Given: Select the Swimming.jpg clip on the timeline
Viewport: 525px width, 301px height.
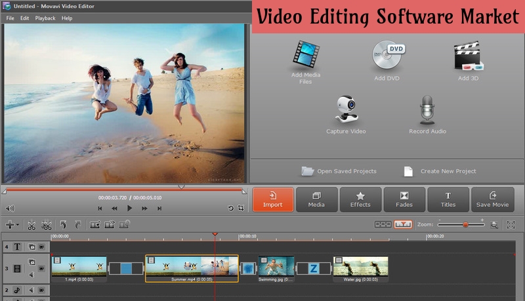Looking at the screenshot, I should [x=276, y=269].
